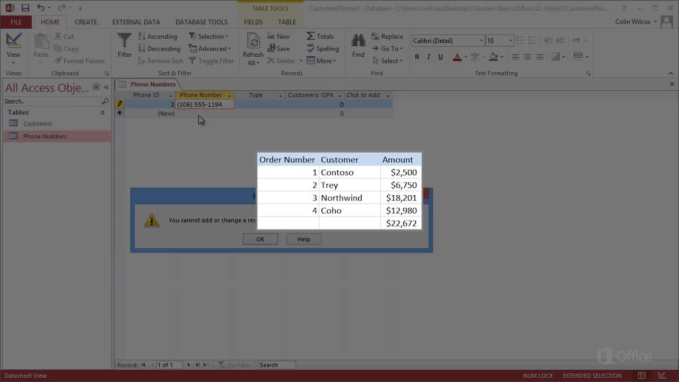The height and width of the screenshot is (382, 679).
Task: Click the search magnifier in navigation pane
Action: pos(105,101)
